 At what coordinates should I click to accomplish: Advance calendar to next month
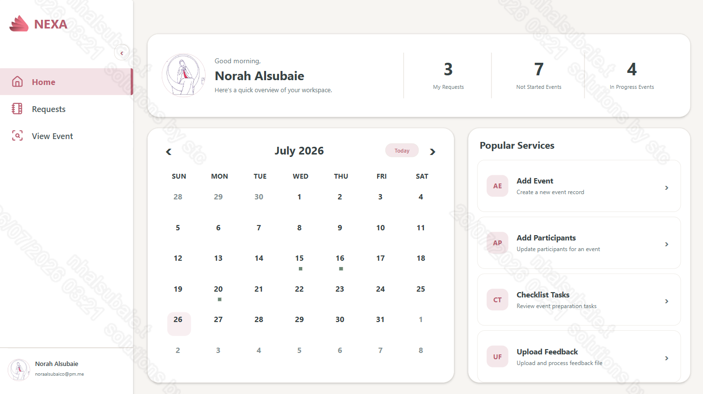433,152
